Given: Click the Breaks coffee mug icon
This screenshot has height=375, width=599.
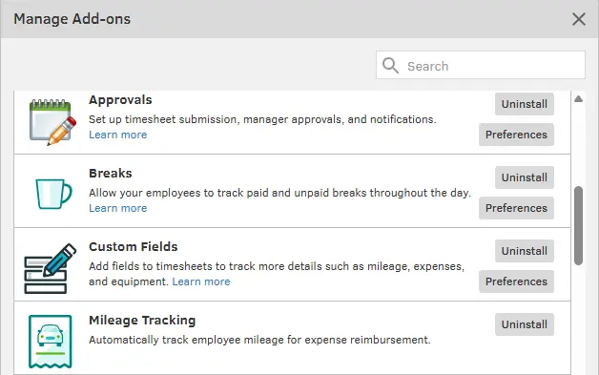Looking at the screenshot, I should pyautogui.click(x=53, y=194).
